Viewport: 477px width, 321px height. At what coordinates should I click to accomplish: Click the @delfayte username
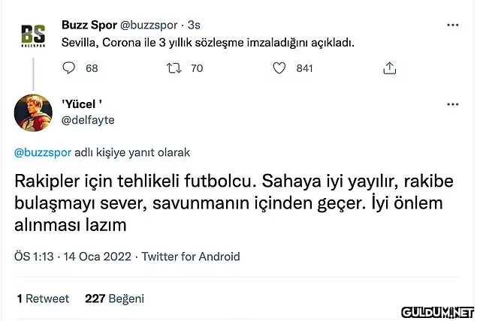(x=88, y=120)
